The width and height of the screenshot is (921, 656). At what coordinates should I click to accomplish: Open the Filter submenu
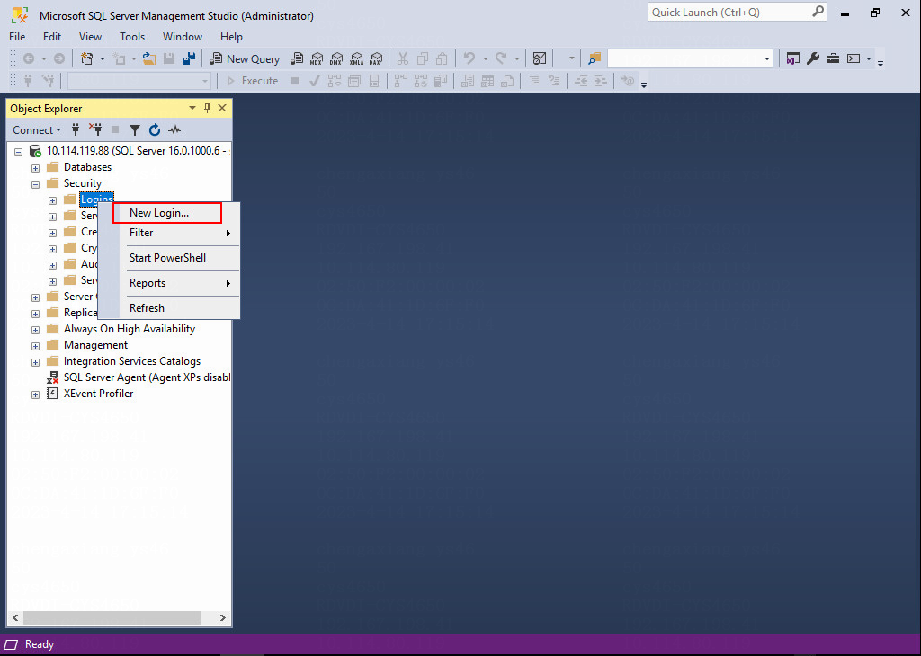tap(168, 233)
